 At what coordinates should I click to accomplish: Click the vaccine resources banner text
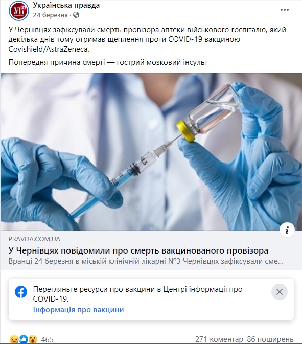tap(138, 294)
